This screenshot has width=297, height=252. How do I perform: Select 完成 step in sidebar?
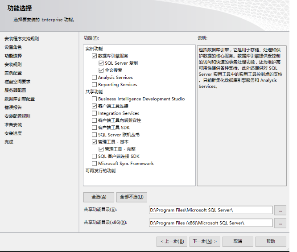click(x=9, y=142)
